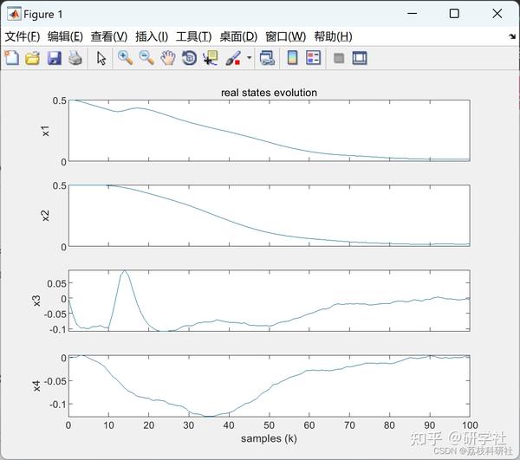Viewport: 520px width, 460px height.
Task: Create a new figure with the New icon
Action: tap(11, 58)
